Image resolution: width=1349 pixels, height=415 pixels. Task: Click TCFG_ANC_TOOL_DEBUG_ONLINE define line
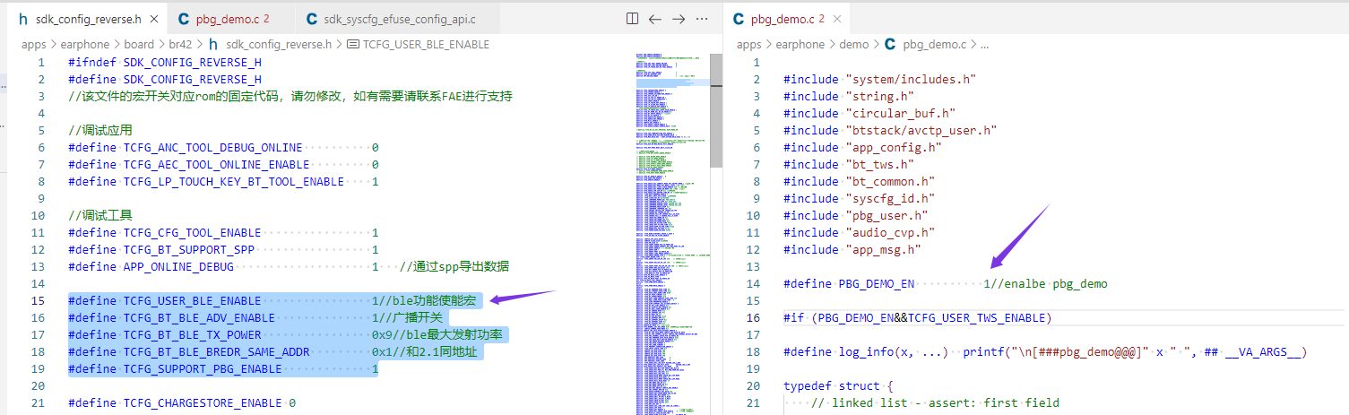(223, 147)
